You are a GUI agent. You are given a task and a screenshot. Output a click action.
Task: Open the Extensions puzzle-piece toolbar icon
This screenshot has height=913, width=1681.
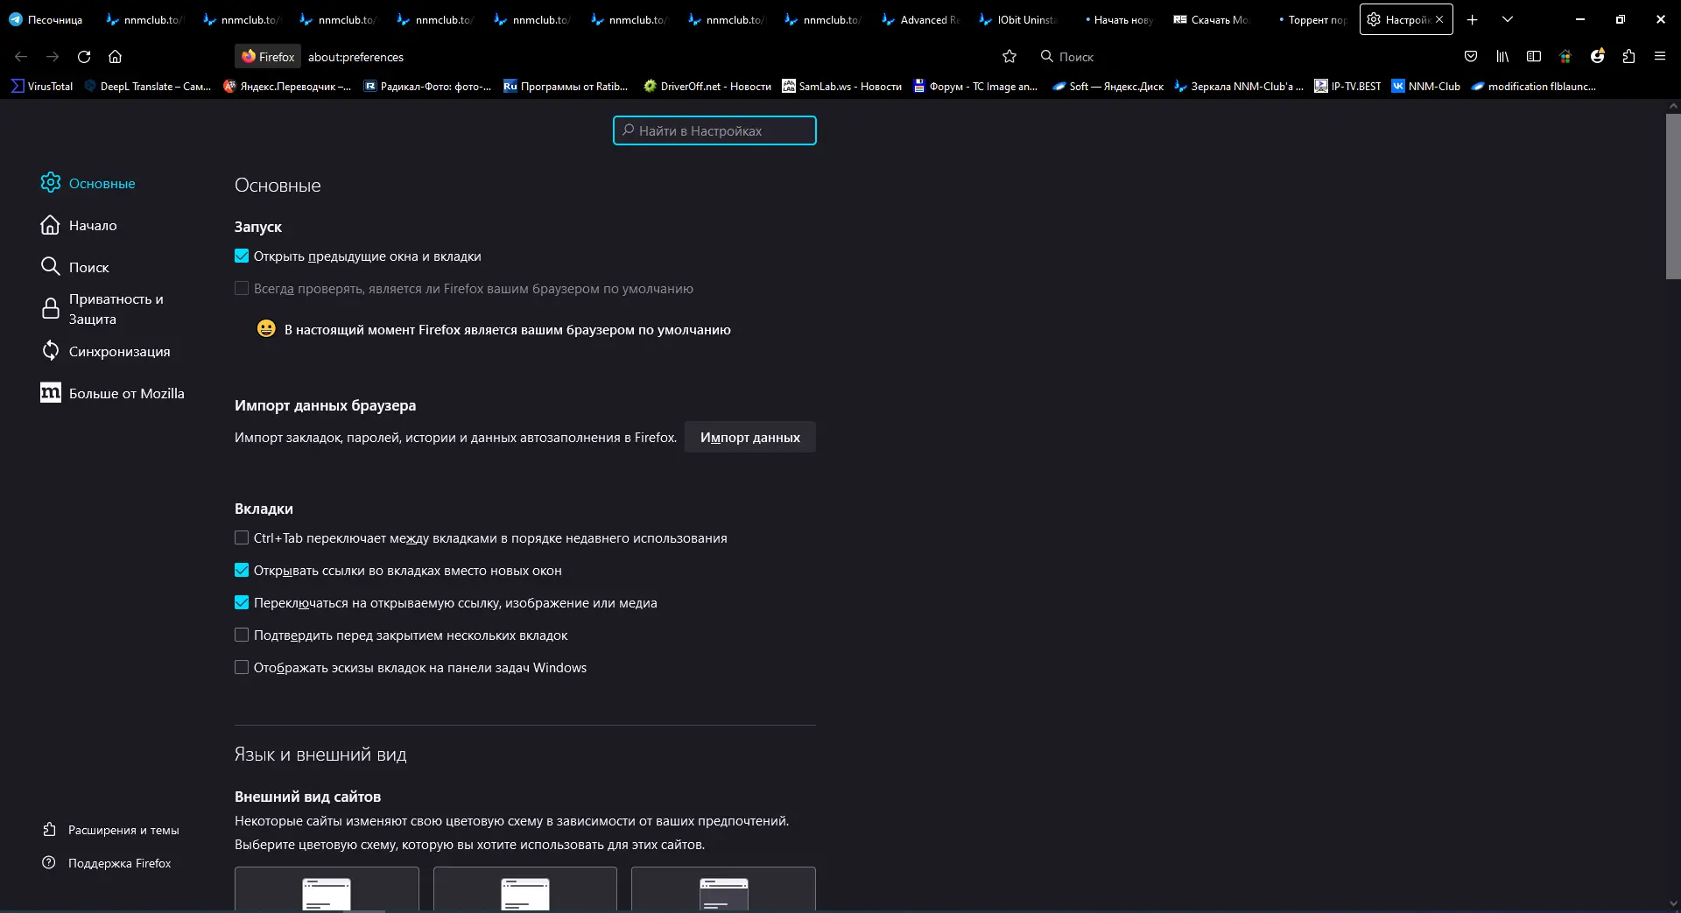coord(1628,57)
